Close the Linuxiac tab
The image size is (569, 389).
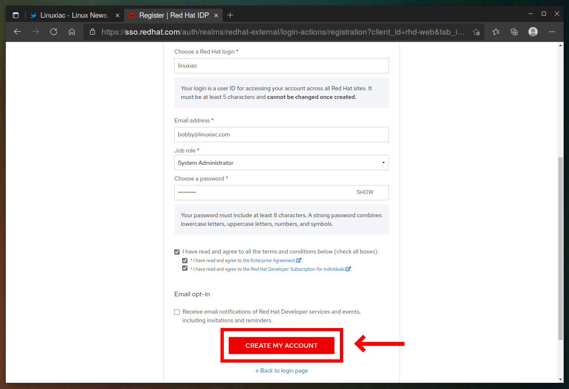[117, 15]
